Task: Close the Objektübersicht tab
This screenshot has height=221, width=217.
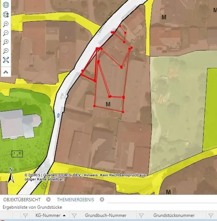Action: pos(48,199)
